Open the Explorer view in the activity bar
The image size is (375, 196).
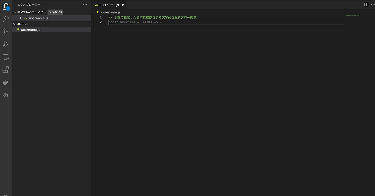[x=6, y=6]
